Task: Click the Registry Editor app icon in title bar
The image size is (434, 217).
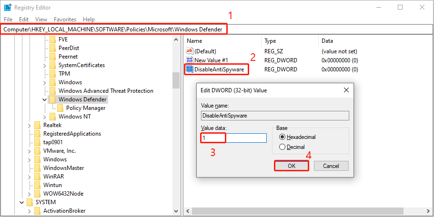Action: pyautogui.click(x=8, y=8)
